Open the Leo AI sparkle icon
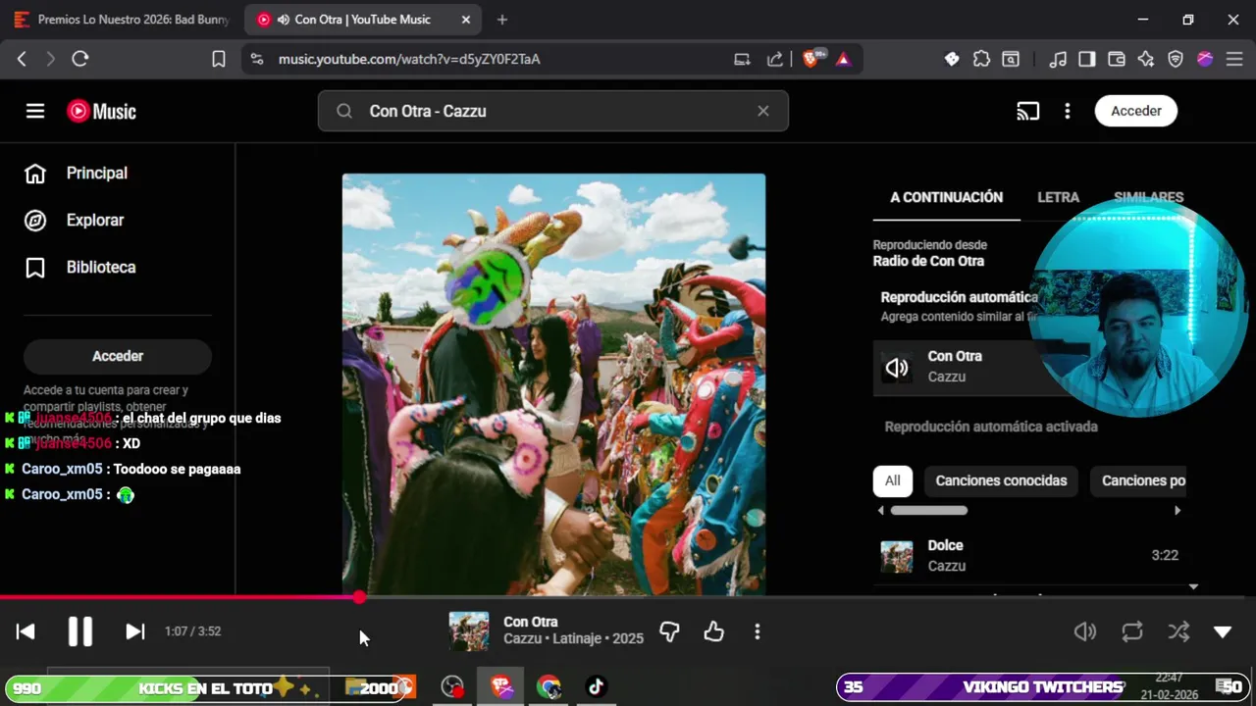Screen dimensions: 1256x706 (1145, 59)
